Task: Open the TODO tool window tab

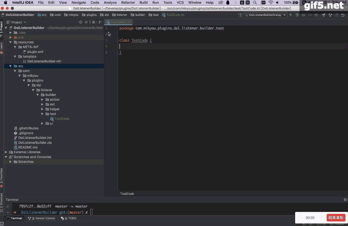Action: point(70,218)
